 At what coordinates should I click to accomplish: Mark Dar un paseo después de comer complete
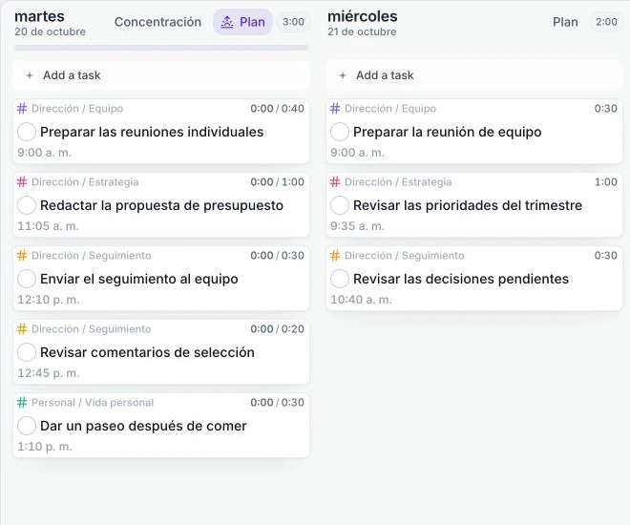tap(27, 426)
